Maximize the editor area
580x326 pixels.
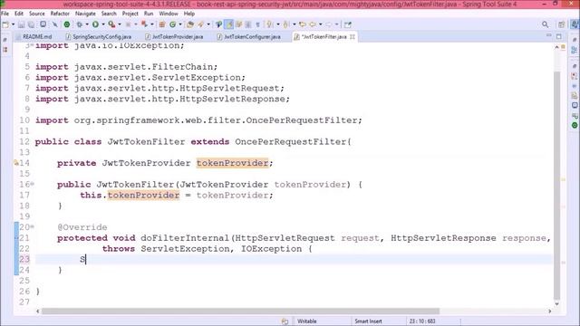tap(559, 36)
